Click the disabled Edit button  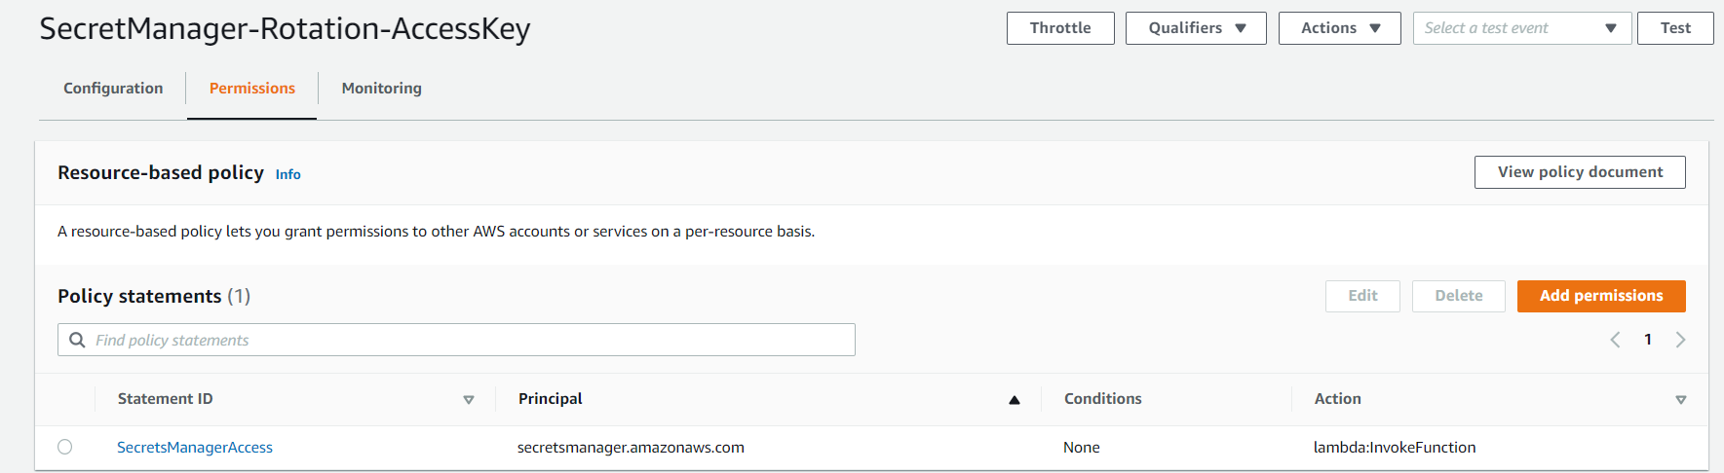click(x=1362, y=296)
